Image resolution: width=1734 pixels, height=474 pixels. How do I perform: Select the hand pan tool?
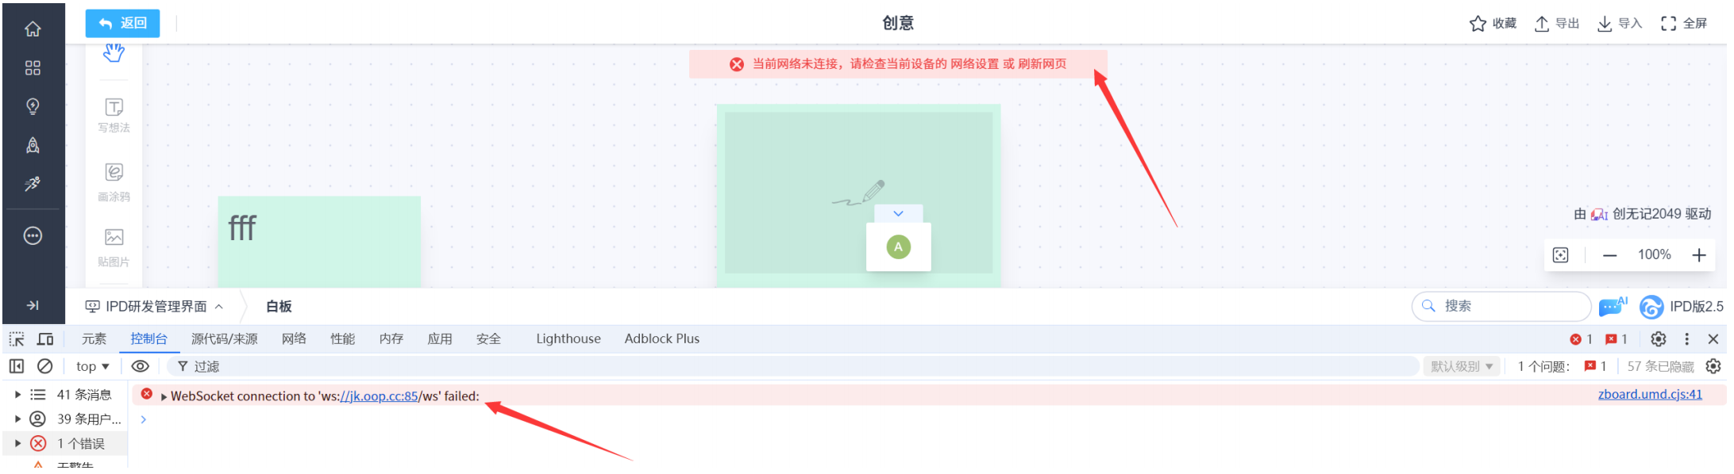(114, 54)
